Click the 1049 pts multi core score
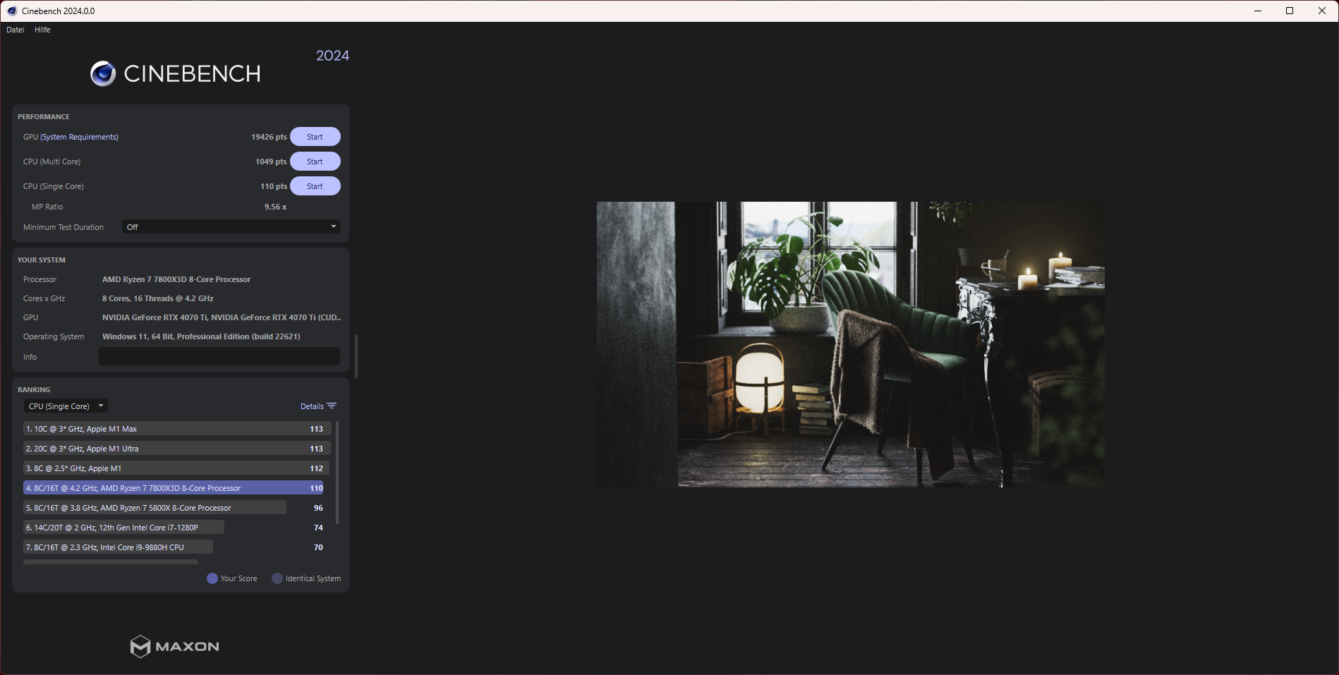The image size is (1339, 675). pyautogui.click(x=271, y=162)
